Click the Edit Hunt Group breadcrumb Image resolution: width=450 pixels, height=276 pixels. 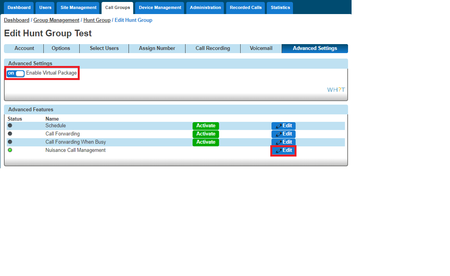(x=134, y=20)
